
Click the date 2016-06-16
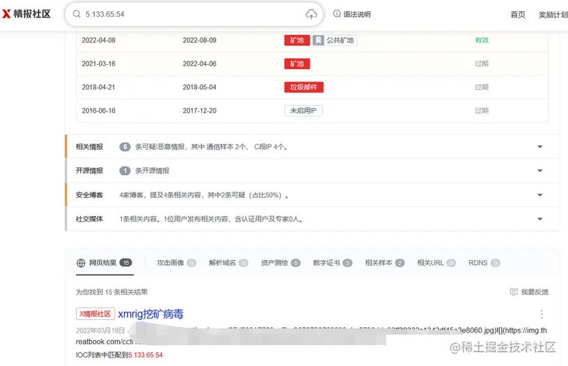tap(99, 111)
